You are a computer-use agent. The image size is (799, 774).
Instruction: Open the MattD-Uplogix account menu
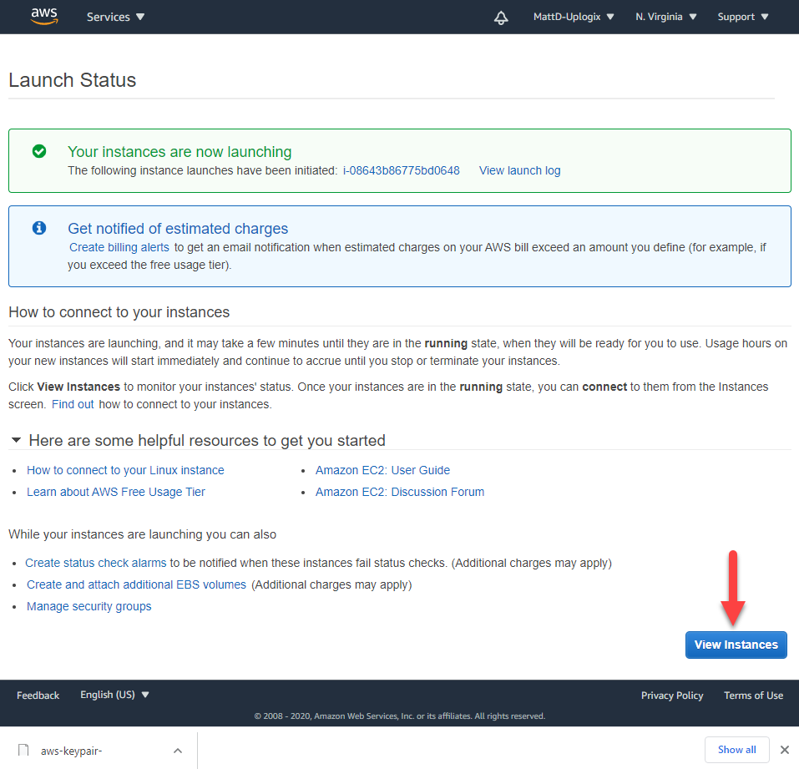574,16
